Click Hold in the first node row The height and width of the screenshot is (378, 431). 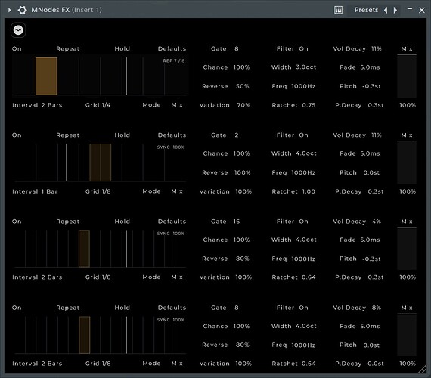[x=122, y=48]
